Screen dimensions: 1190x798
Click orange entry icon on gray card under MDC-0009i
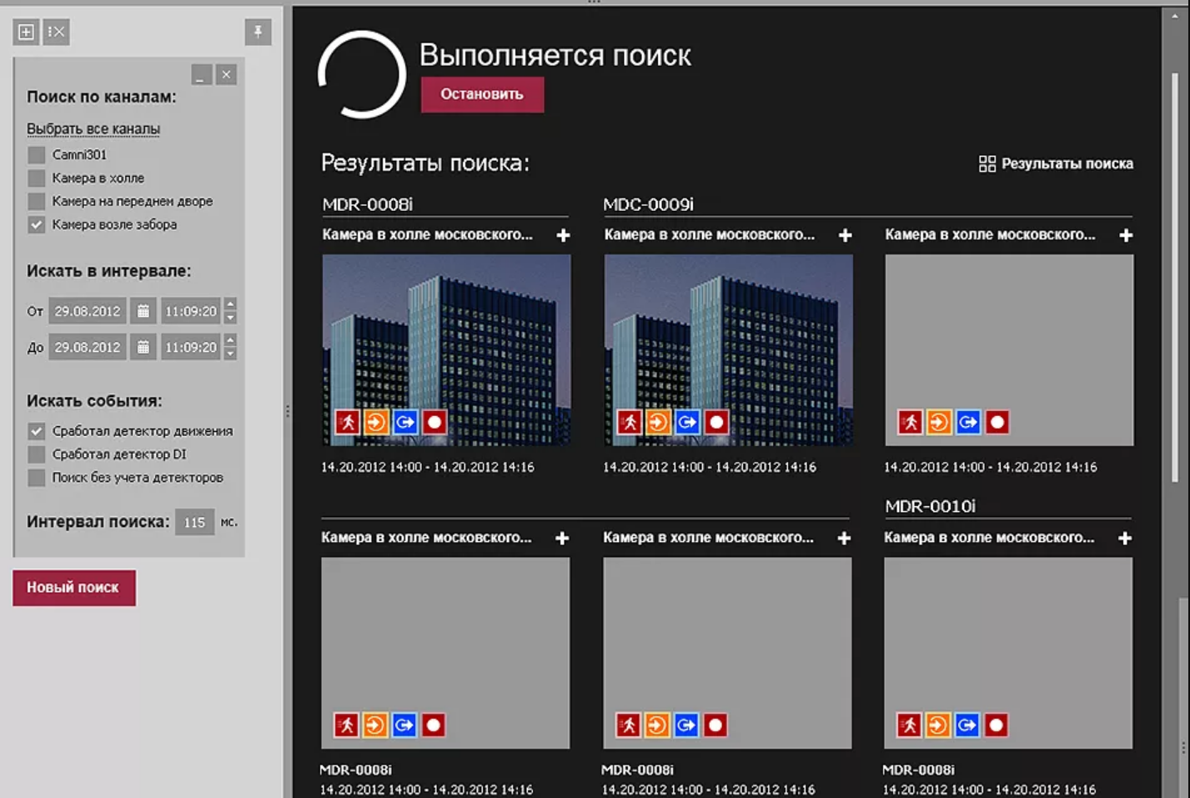point(939,422)
